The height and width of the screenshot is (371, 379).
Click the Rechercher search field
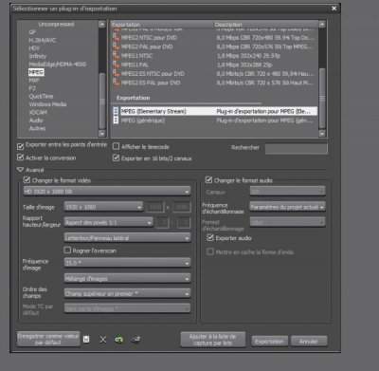click(296, 148)
